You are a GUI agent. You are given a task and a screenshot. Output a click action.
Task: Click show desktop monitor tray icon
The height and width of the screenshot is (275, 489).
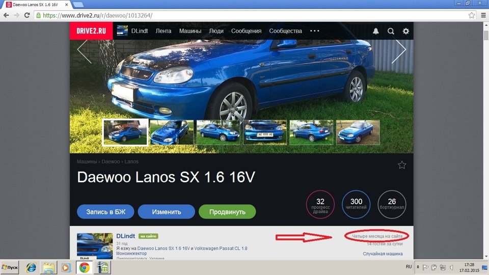pyautogui.click(x=484, y=267)
